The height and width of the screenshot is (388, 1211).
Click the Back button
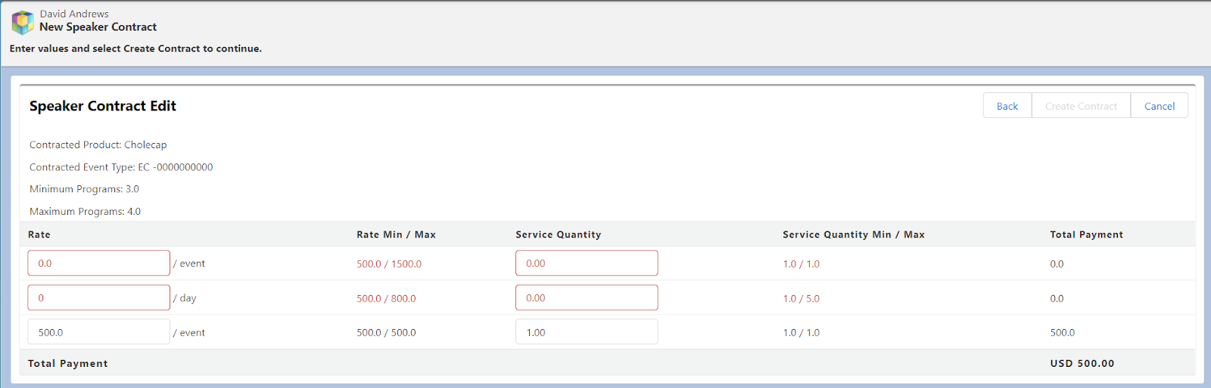[1007, 106]
